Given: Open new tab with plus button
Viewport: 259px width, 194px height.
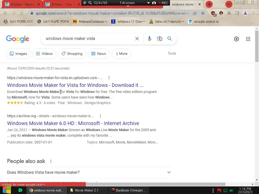Looking at the screenshot, I should click(209, 4).
